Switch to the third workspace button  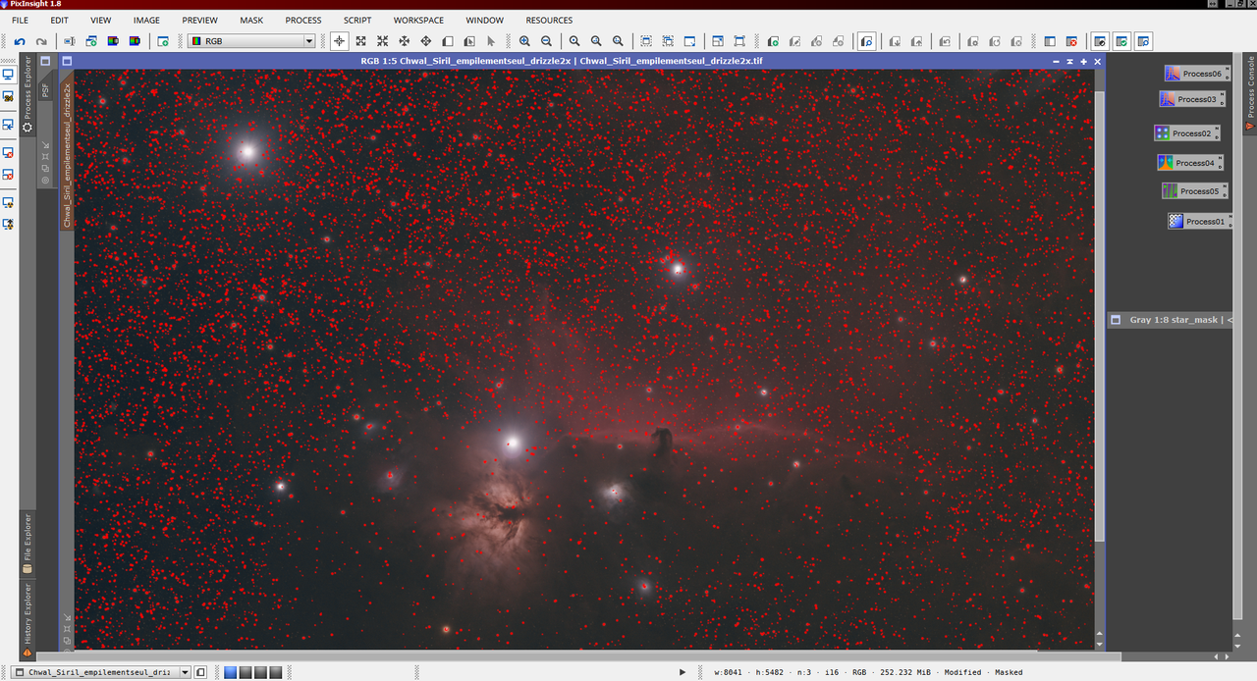coord(260,672)
